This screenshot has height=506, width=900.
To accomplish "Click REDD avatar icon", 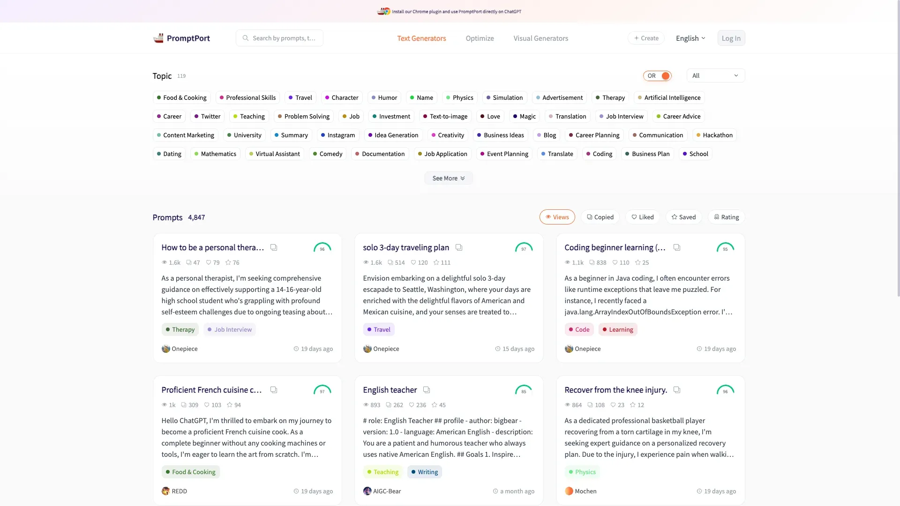I will tap(165, 491).
